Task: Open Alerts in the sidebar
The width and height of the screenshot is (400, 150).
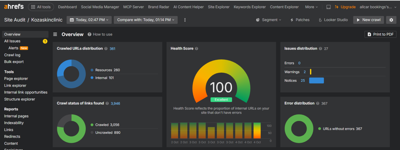Action: pyautogui.click(x=13, y=48)
